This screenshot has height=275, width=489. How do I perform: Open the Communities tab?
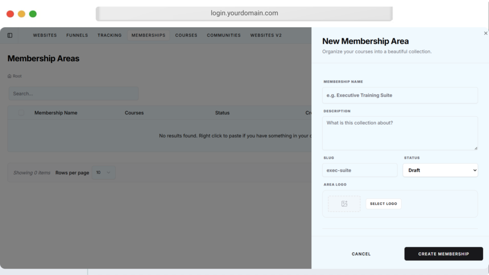tap(223, 35)
